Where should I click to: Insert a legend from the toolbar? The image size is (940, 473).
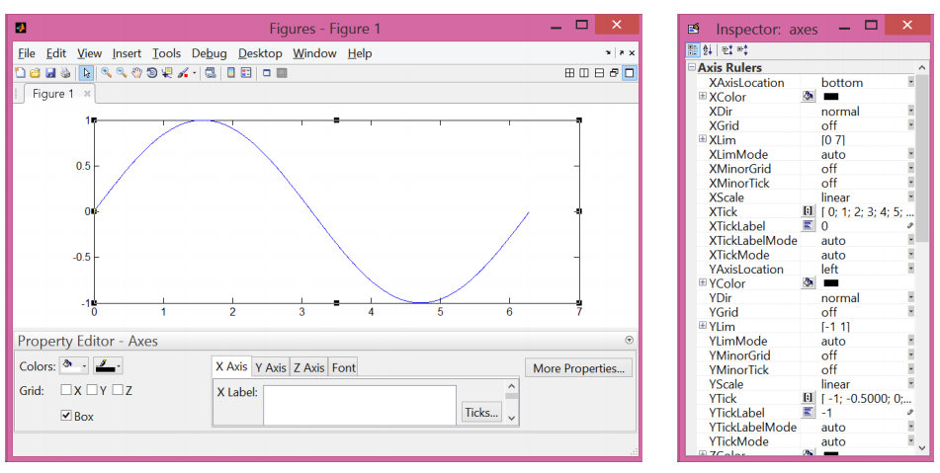pos(246,72)
